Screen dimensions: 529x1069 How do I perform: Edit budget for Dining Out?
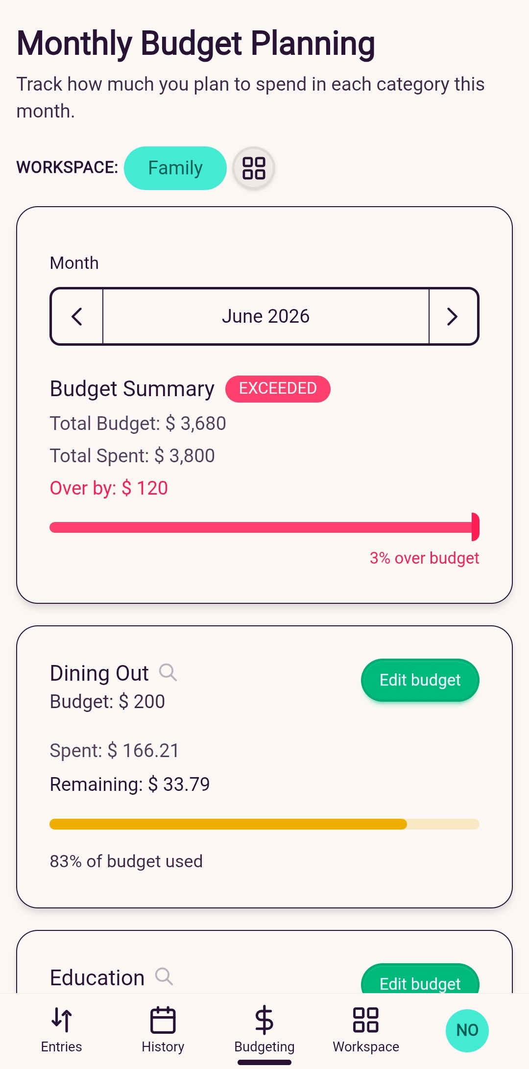click(x=420, y=680)
